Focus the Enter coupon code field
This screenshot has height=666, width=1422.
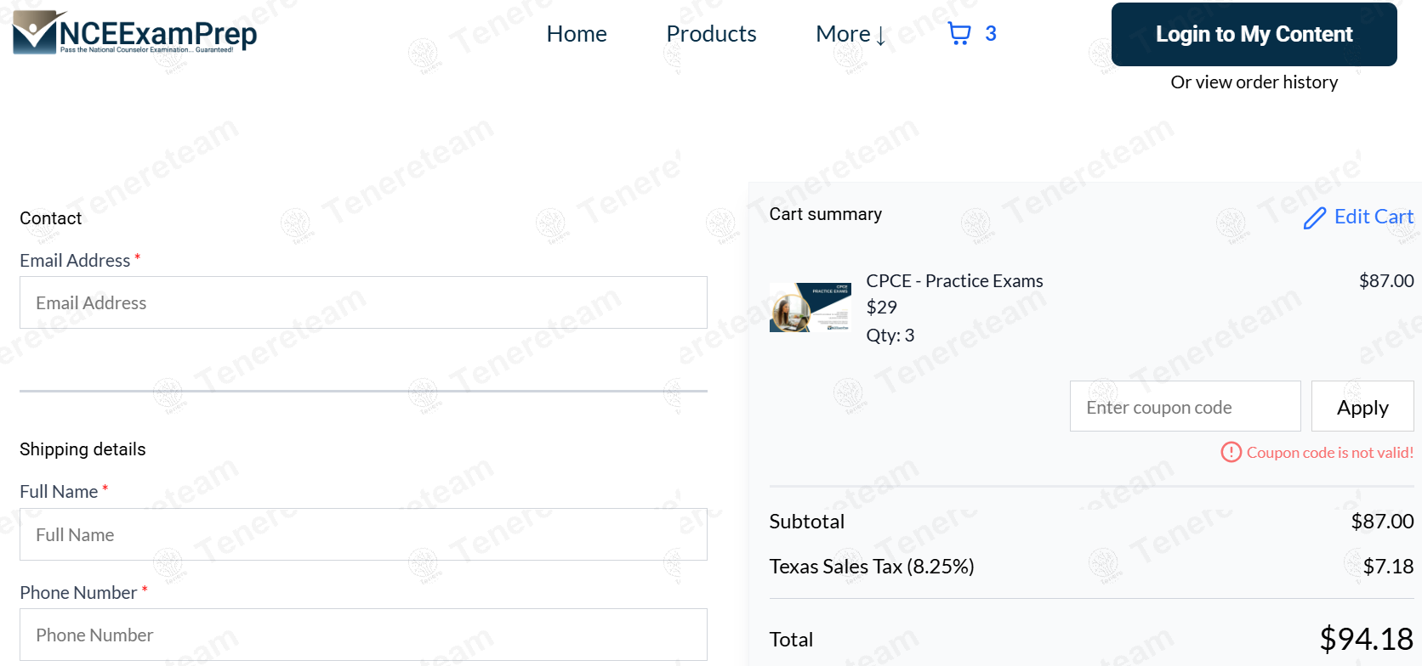(1185, 407)
